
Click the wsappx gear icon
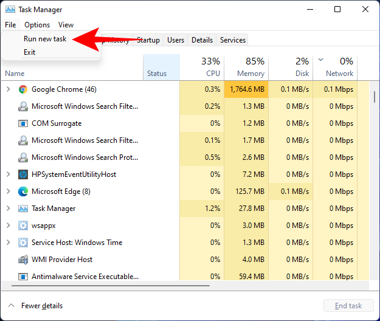23,226
